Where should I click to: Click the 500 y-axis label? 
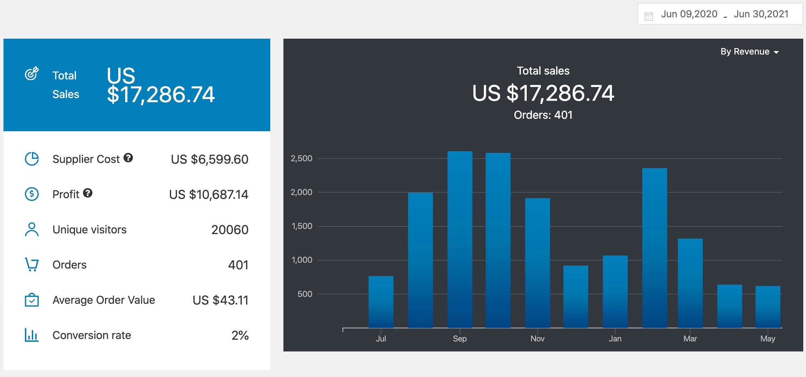pyautogui.click(x=305, y=294)
